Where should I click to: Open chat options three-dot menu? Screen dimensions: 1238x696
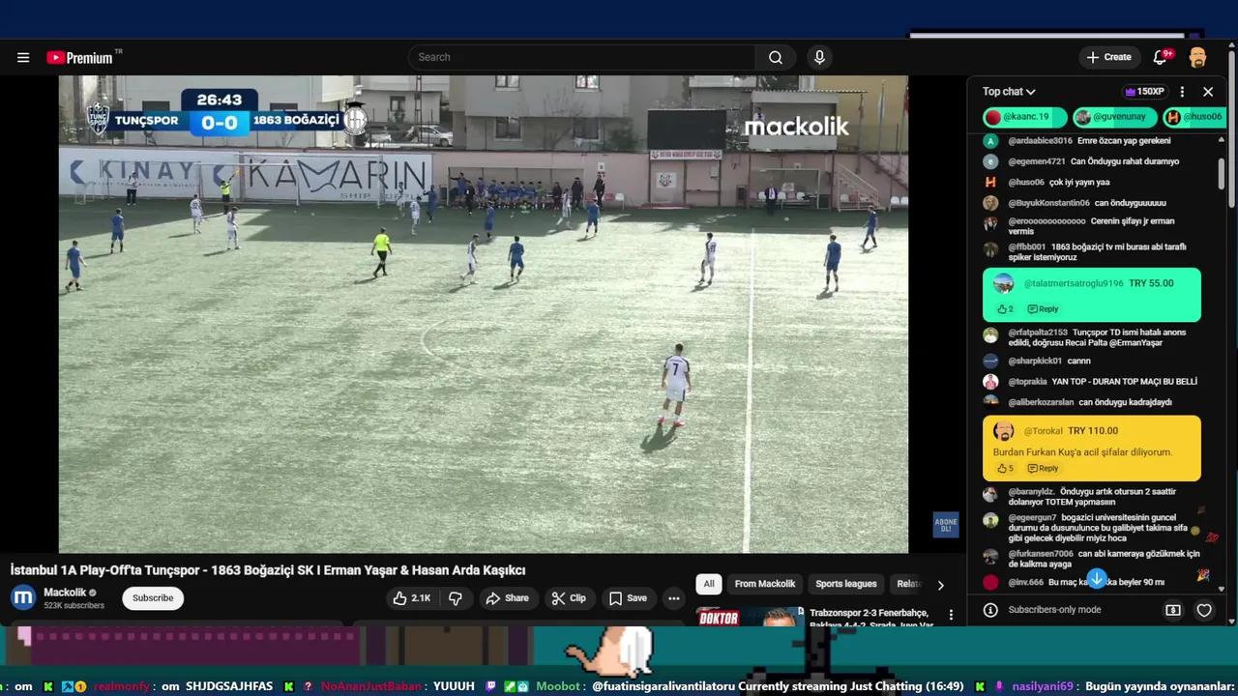pos(1182,92)
